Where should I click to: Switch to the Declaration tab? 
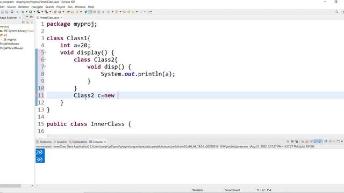pos(78,142)
